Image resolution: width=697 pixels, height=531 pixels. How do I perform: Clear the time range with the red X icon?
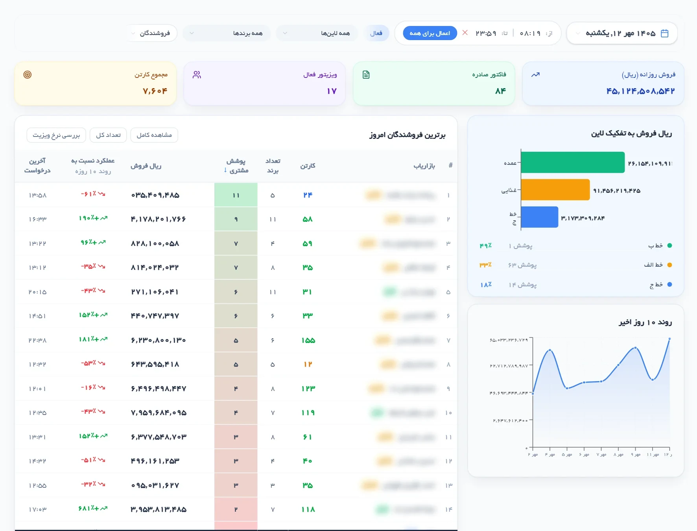[465, 33]
